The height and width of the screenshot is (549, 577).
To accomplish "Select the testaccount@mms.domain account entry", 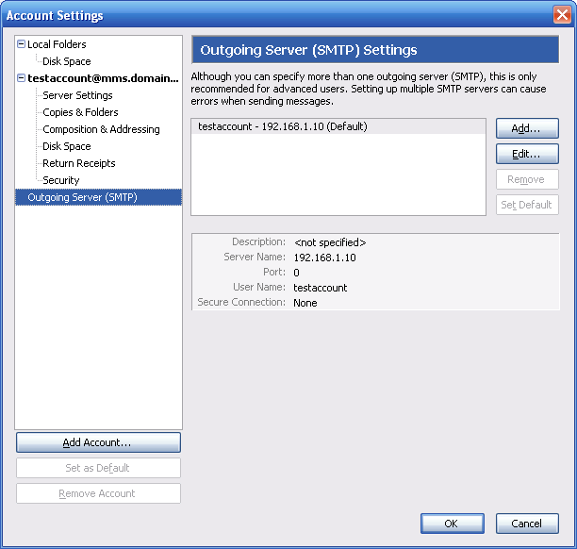I will 103,78.
